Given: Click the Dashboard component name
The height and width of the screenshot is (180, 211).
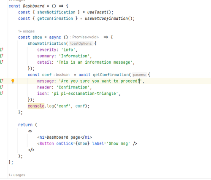Looking at the screenshot, I should coord(34,6).
